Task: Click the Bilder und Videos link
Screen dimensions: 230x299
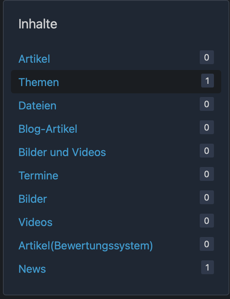Action: (x=62, y=152)
